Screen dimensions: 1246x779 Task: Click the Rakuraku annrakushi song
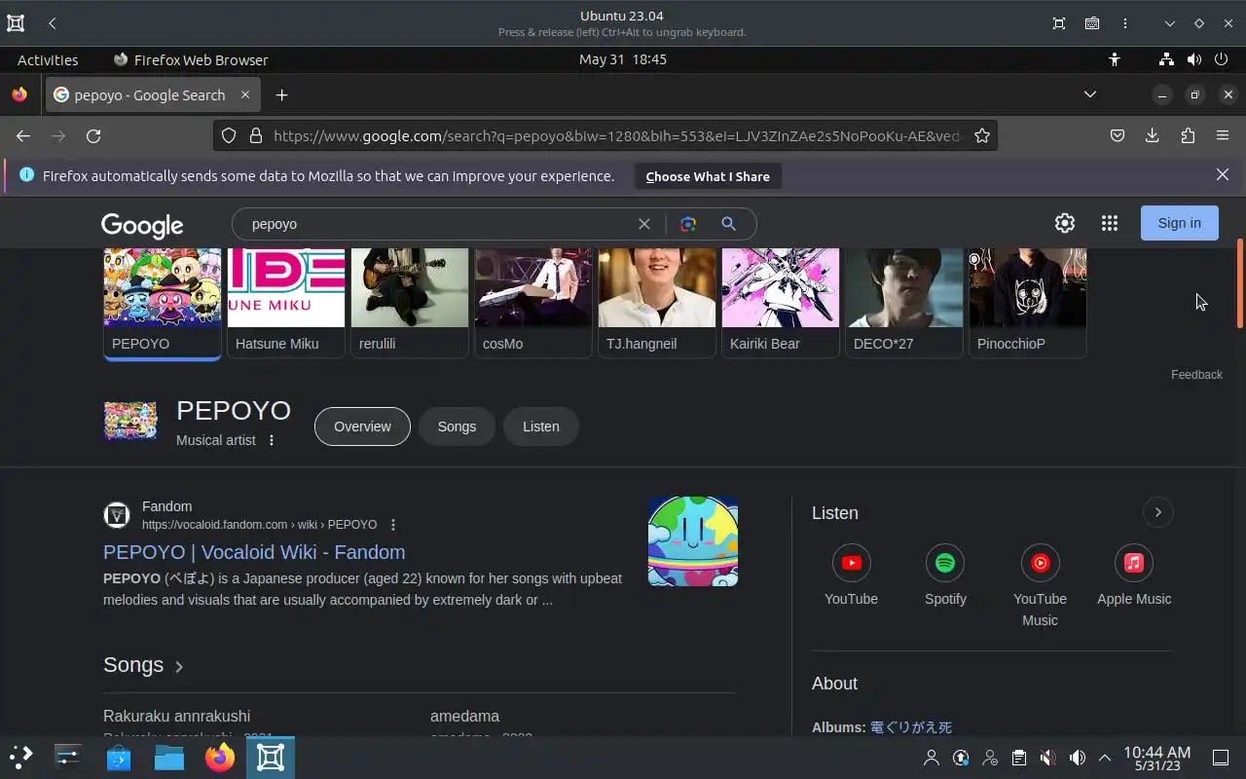click(176, 717)
